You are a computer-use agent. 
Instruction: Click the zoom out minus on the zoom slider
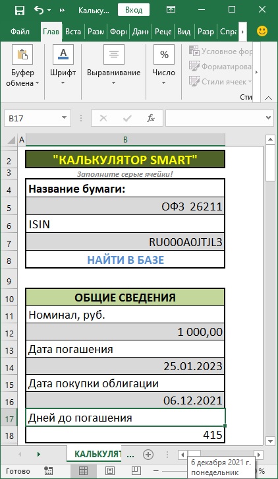coord(156,470)
